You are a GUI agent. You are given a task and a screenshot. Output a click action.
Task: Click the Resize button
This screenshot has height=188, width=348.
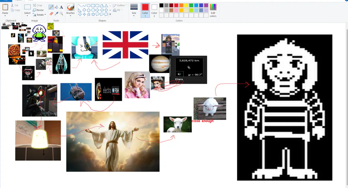tap(38, 10)
